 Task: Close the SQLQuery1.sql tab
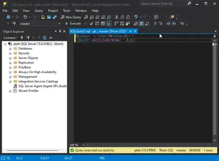point(135,31)
